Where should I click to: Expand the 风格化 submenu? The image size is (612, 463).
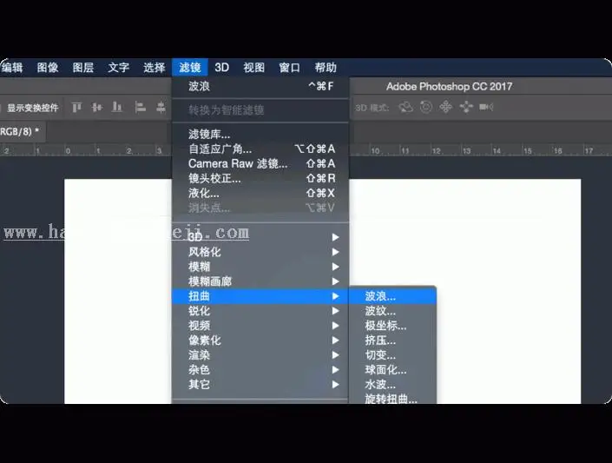tap(260, 252)
